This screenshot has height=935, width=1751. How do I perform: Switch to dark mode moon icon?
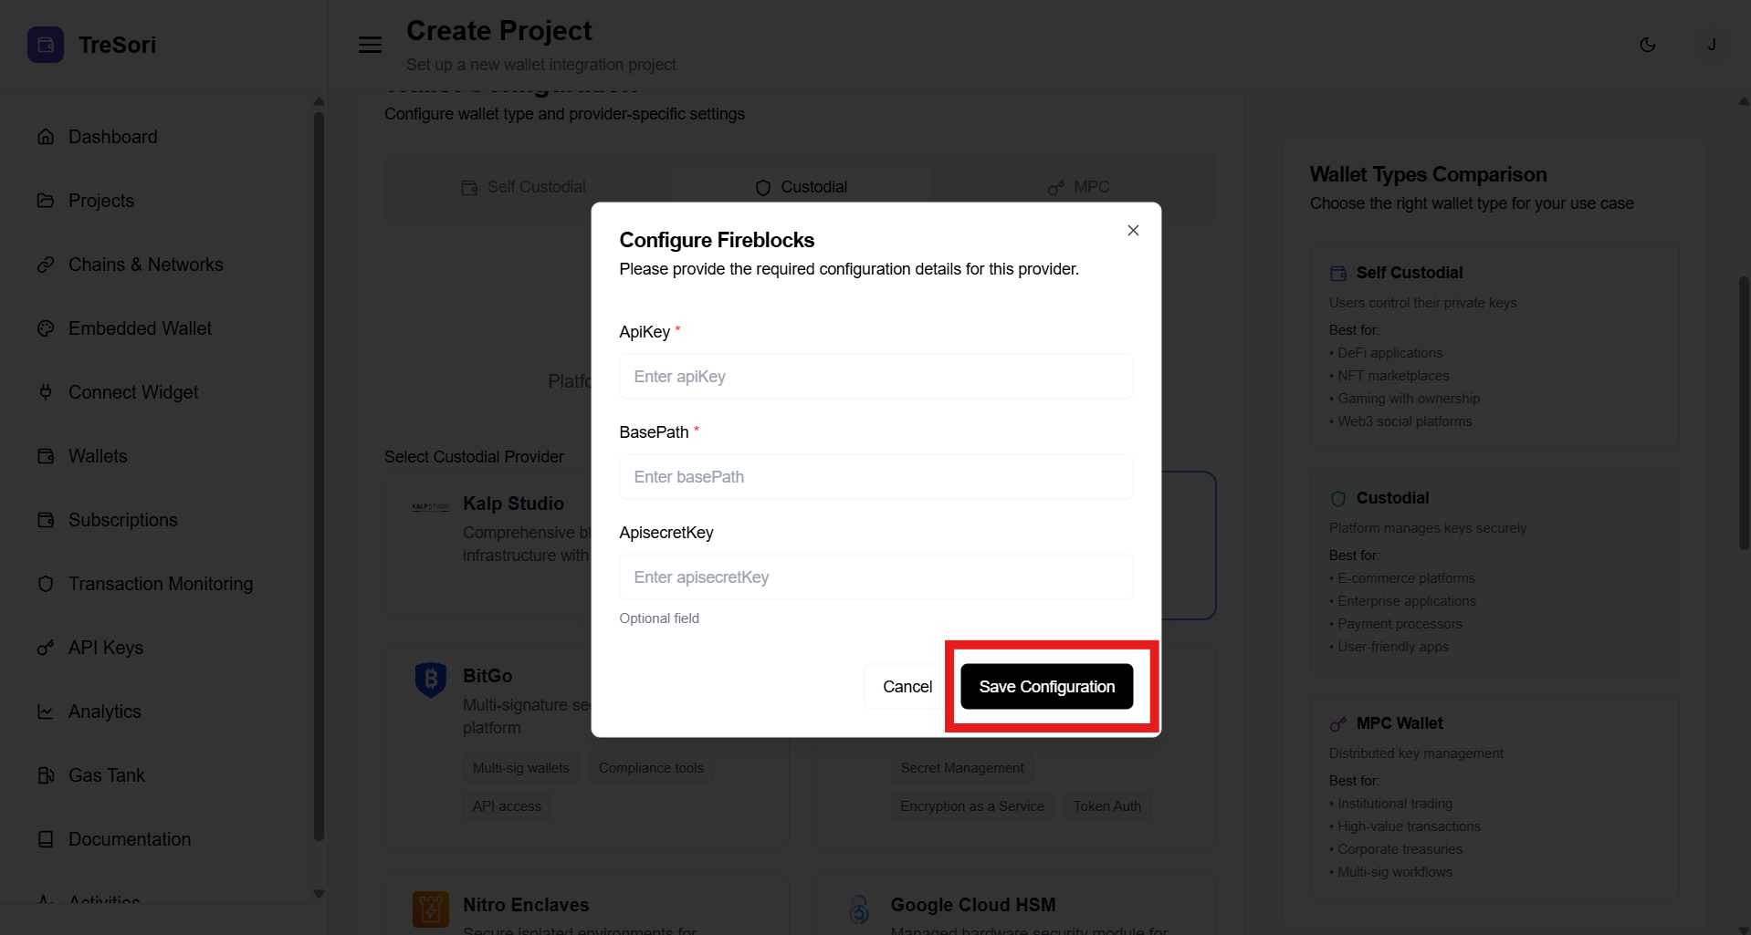click(x=1648, y=45)
